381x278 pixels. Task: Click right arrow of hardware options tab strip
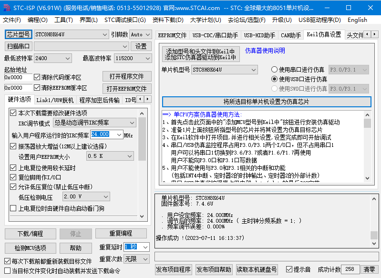point(147,99)
